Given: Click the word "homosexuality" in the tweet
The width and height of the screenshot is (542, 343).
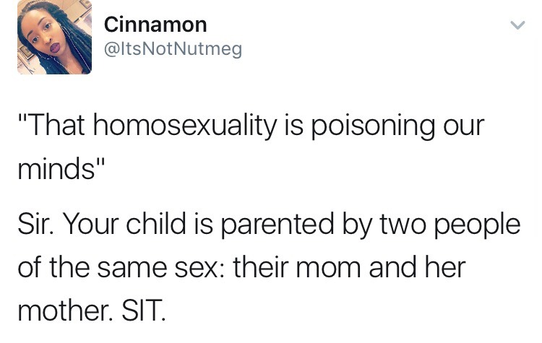Looking at the screenshot, I should pyautogui.click(x=184, y=126).
